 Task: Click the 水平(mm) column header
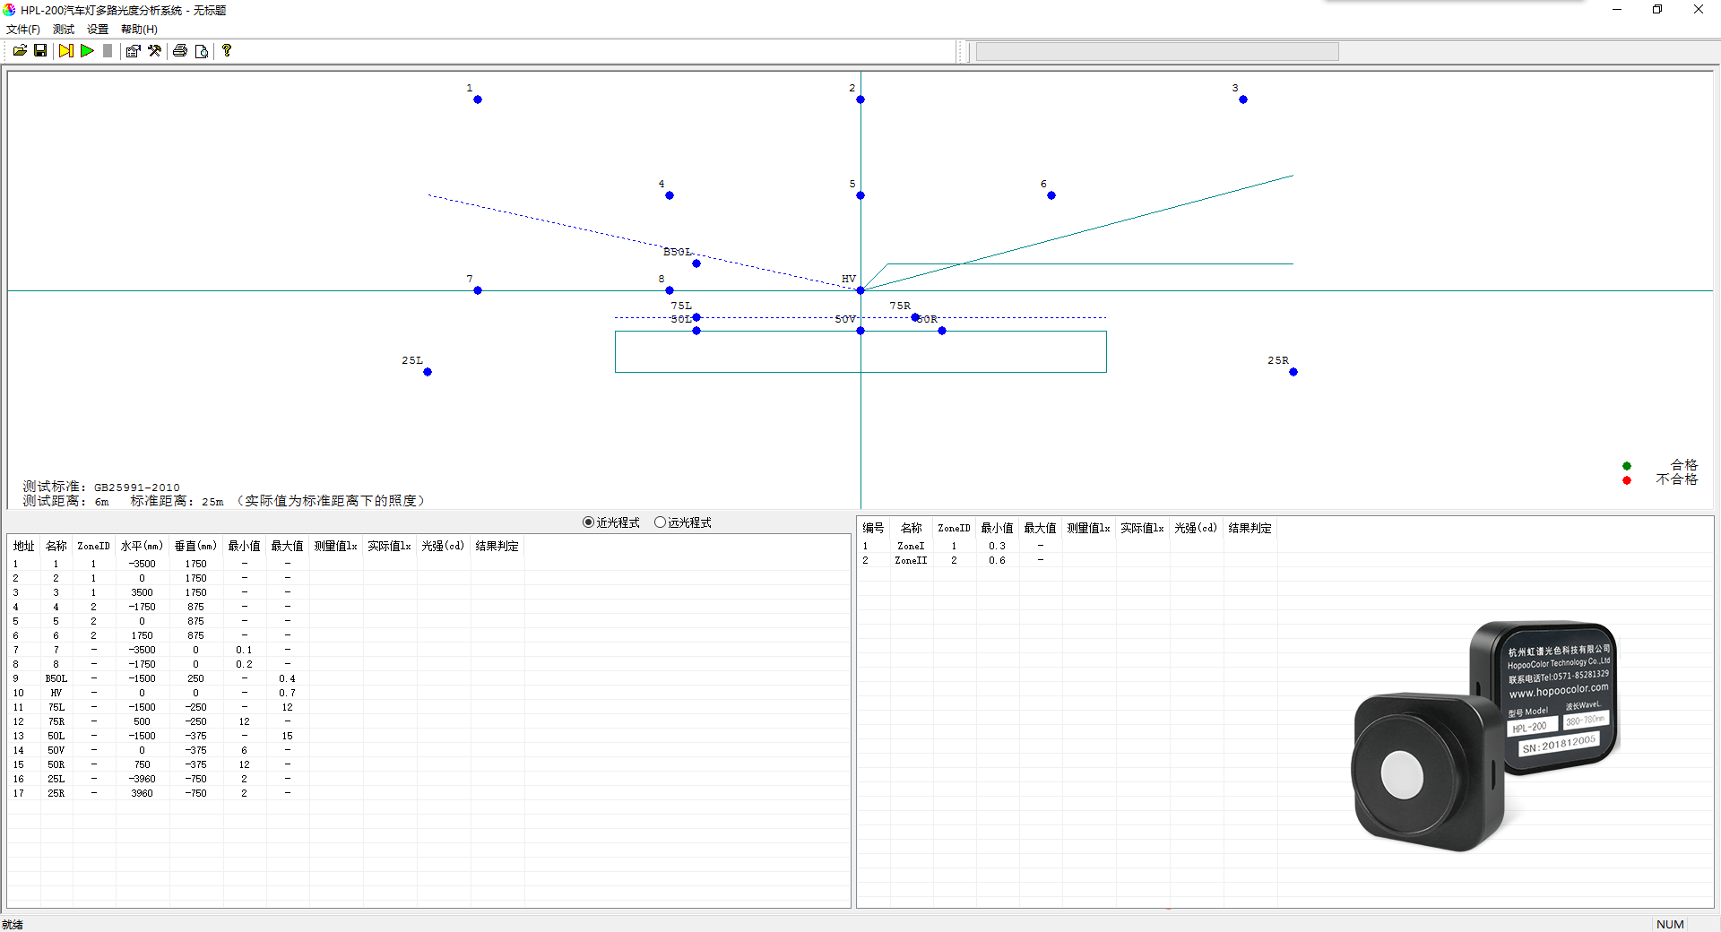click(142, 546)
